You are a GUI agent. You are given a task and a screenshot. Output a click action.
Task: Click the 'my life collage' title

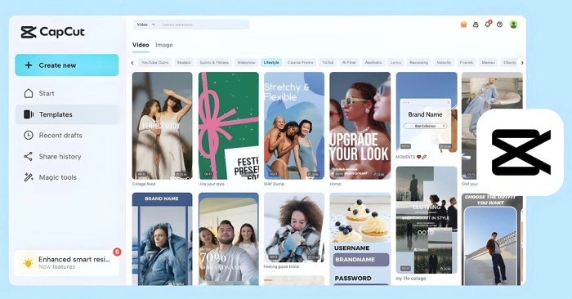point(411,279)
